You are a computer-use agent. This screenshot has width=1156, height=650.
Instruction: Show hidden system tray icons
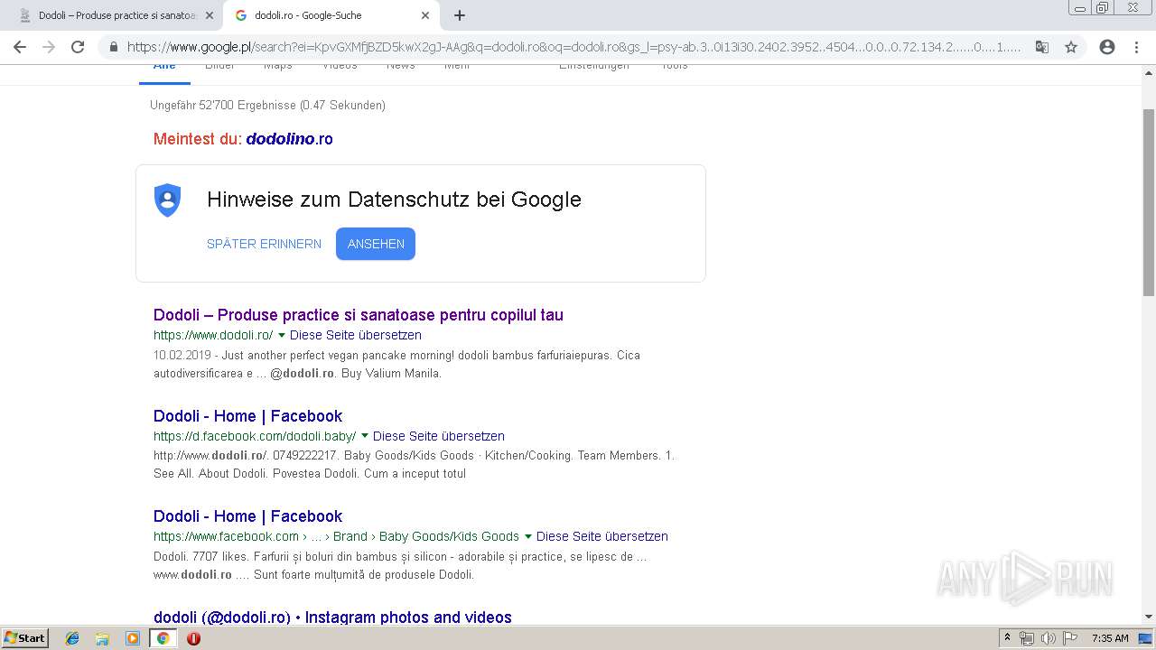[x=1008, y=638]
